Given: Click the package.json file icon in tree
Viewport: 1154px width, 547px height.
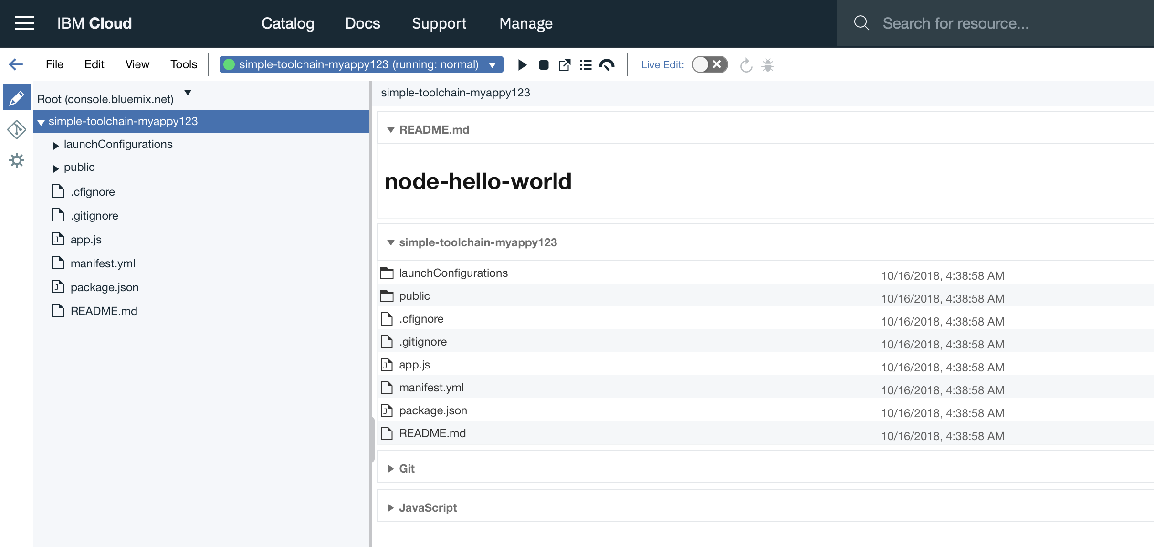Looking at the screenshot, I should 58,286.
